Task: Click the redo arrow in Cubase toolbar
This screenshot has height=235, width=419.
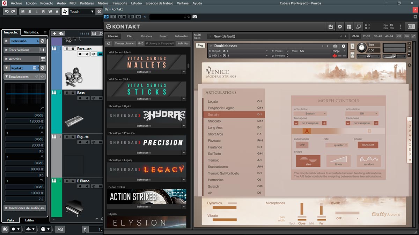Action: (x=13, y=11)
